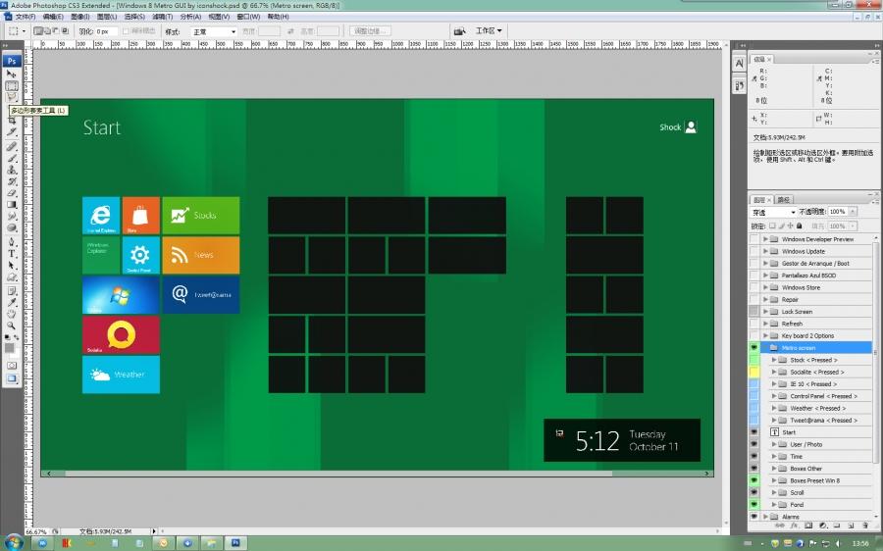Show the Windows Update layer group
Image resolution: width=883 pixels, height=551 pixels.
[753, 252]
